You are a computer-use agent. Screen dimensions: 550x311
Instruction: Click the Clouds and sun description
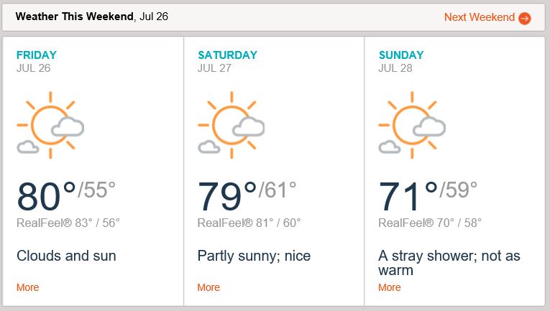(x=66, y=256)
